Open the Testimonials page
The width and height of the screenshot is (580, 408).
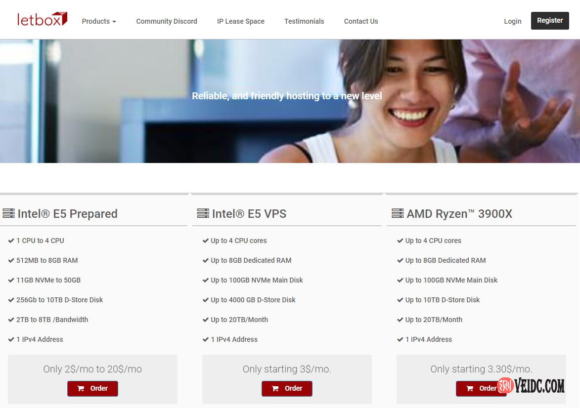click(x=304, y=21)
